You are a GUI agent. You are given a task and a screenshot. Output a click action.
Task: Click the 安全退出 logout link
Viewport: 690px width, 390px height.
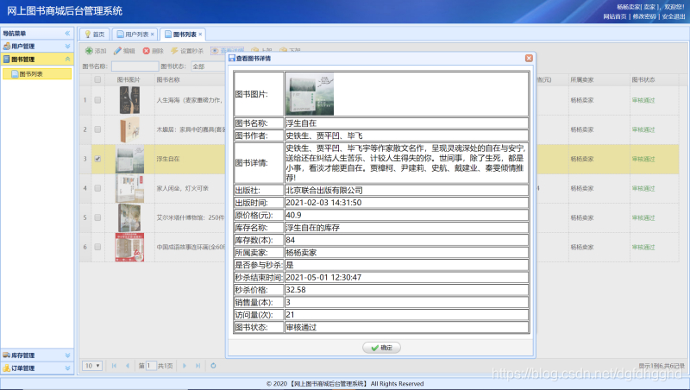pyautogui.click(x=674, y=16)
